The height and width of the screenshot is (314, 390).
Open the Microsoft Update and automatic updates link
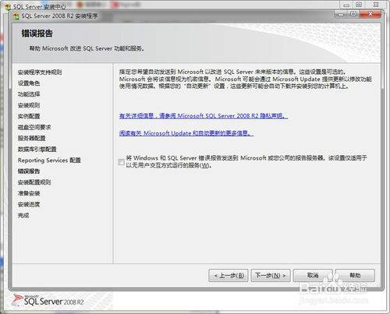tap(186, 133)
